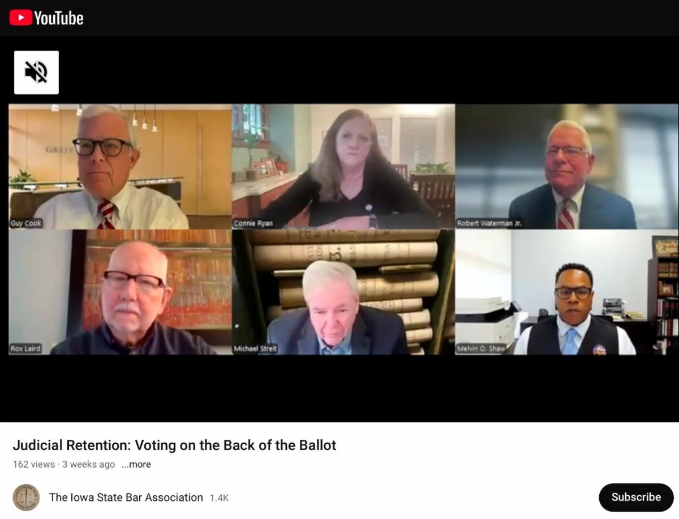Click Robert Waterman Jr.'s video tile
The width and height of the screenshot is (679, 519).
click(x=567, y=166)
